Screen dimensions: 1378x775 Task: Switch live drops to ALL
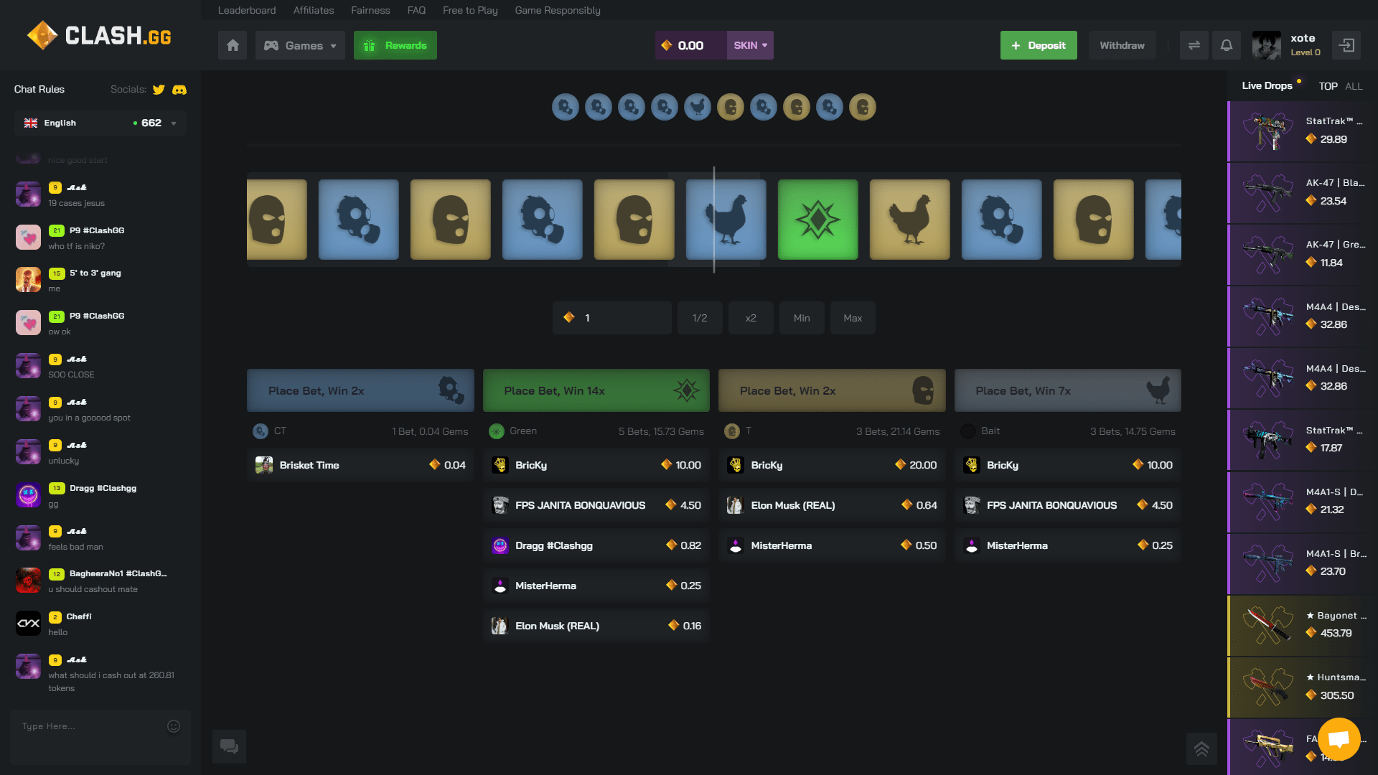(x=1354, y=86)
